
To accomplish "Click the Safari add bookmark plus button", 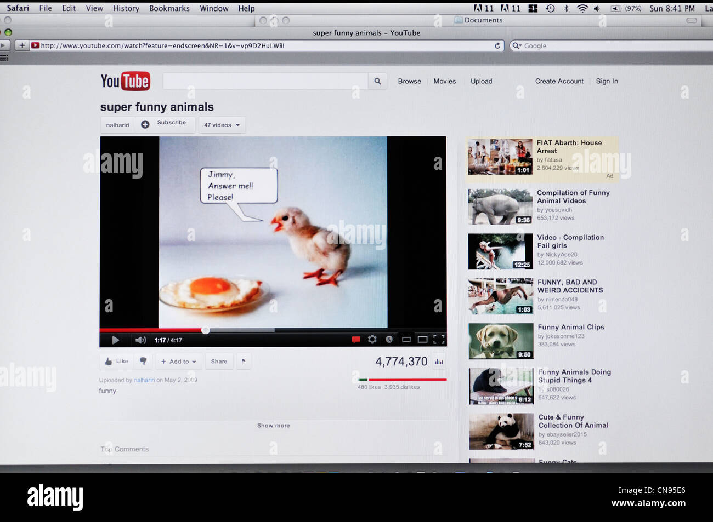I will [x=22, y=45].
